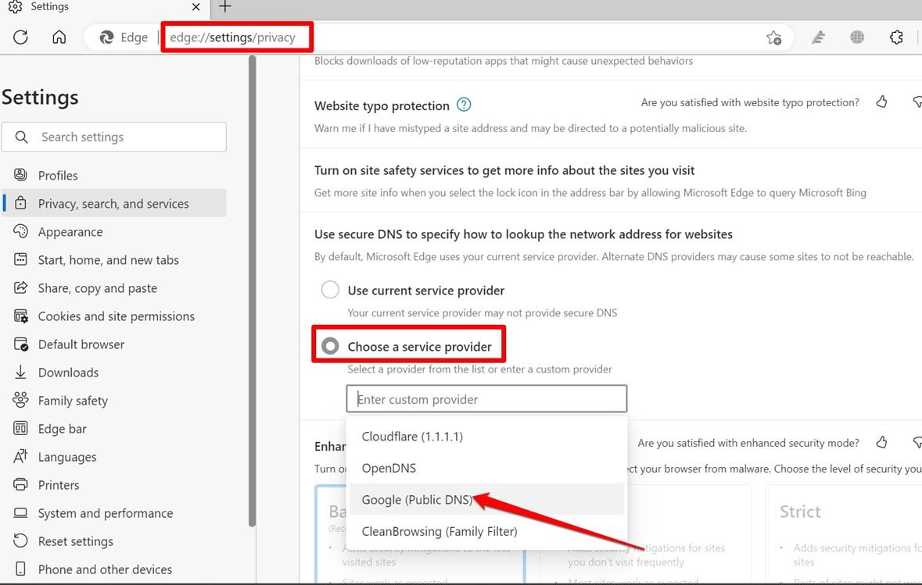Click the Settings tab gear icon
The image size is (922, 585).
click(16, 6)
